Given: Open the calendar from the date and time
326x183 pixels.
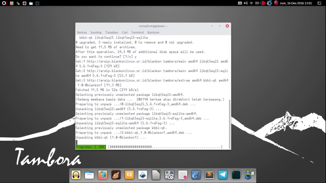Looking at the screenshot, I should pyautogui.click(x=296, y=3).
